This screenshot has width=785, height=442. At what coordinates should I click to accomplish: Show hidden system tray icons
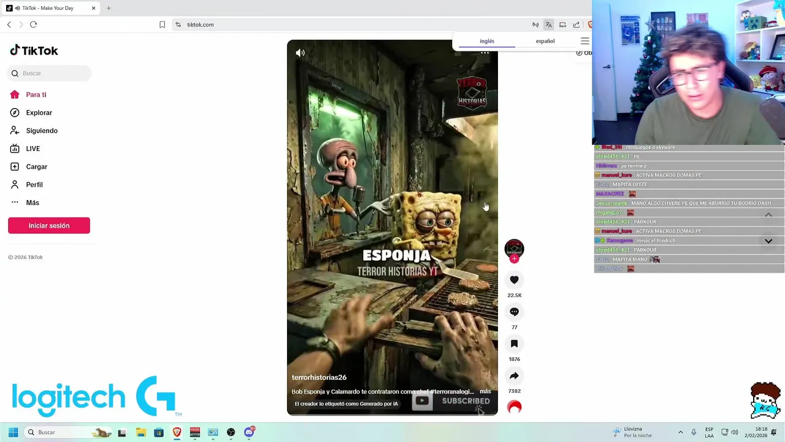pos(680,432)
